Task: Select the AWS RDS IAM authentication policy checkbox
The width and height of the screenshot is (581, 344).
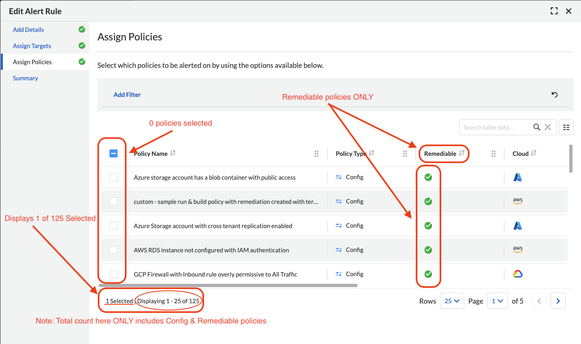Action: coord(114,250)
